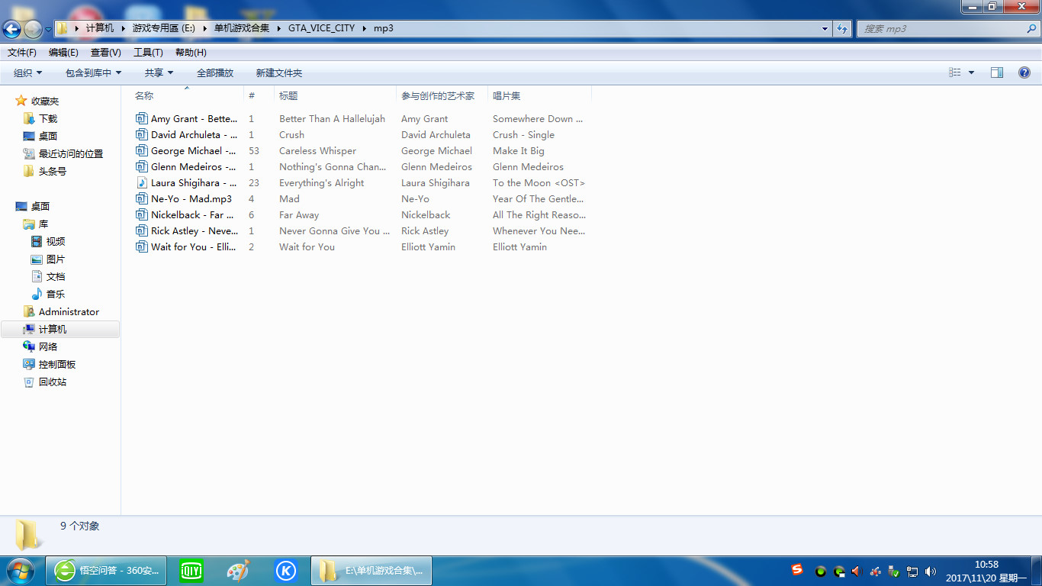Image resolution: width=1042 pixels, height=586 pixels.
Task: Select the George Michael mp3 file icon
Action: (x=141, y=150)
